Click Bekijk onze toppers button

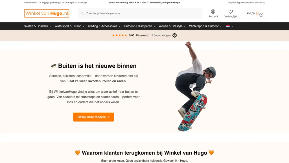[x=93, y=117]
